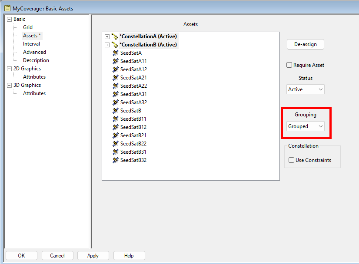359x264 pixels.
Task: Expand the ConstellationB asset node
Action: [107, 45]
